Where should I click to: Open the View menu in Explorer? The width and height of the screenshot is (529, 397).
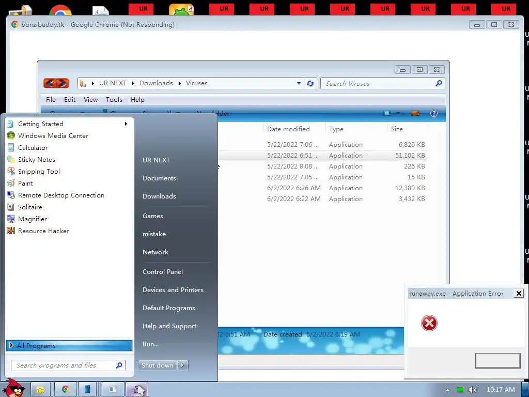coord(91,100)
